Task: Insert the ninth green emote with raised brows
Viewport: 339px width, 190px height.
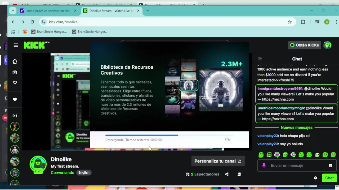Action: (325, 155)
